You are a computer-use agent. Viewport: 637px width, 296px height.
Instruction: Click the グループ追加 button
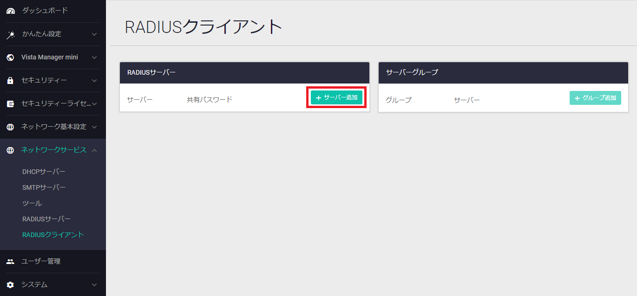point(595,98)
